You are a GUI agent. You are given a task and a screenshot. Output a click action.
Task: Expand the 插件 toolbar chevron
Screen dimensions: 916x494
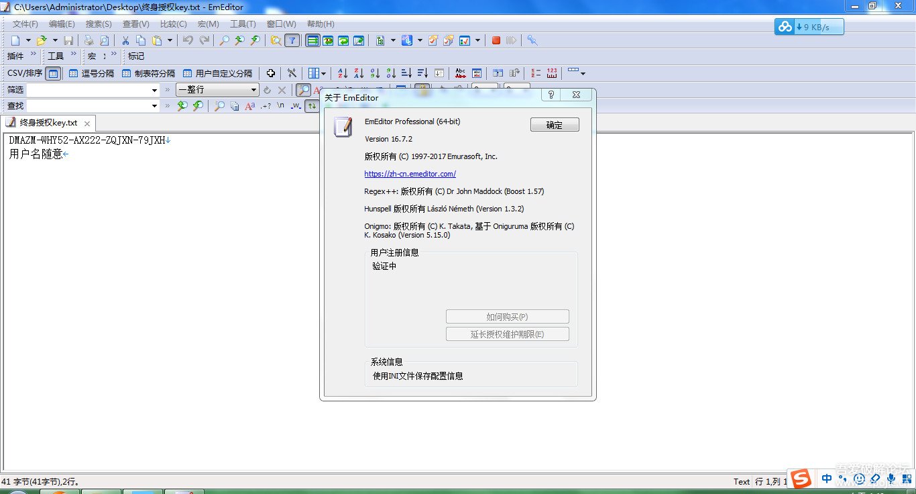(x=34, y=55)
